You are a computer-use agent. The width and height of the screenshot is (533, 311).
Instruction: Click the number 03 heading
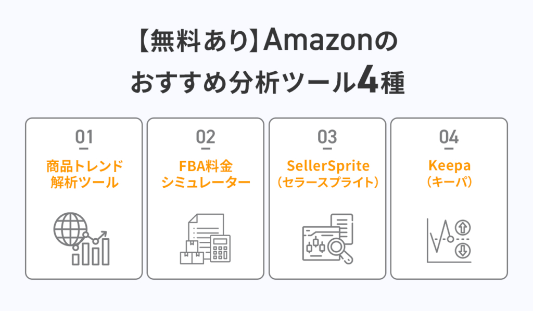[x=327, y=137]
